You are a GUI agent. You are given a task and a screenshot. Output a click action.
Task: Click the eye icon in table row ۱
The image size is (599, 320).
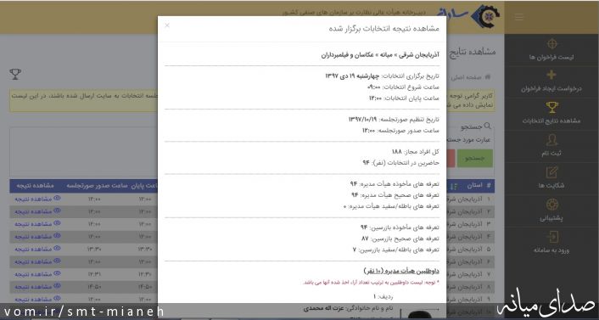[x=57, y=198]
